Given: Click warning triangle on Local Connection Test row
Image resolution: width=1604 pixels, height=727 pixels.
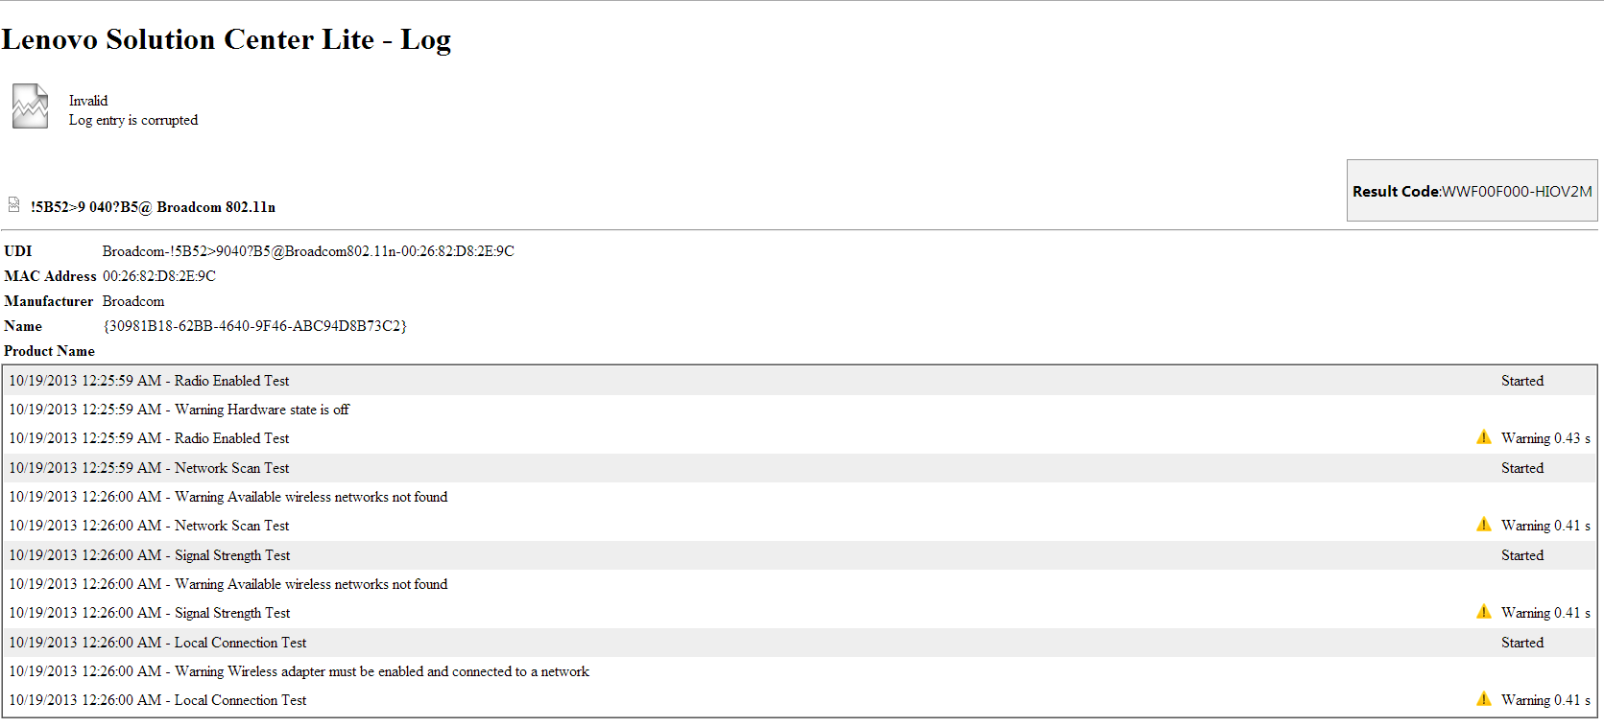Looking at the screenshot, I should coord(1484,699).
